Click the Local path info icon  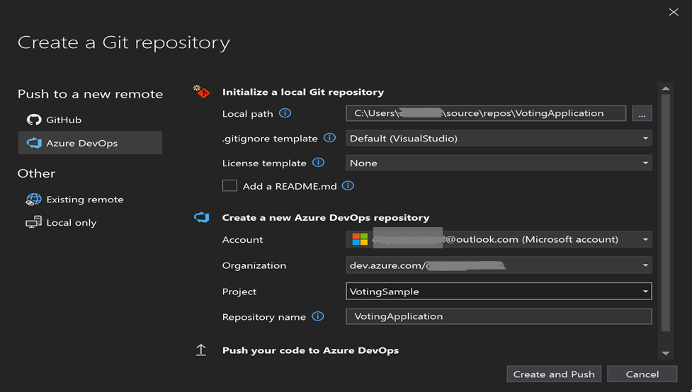point(285,113)
